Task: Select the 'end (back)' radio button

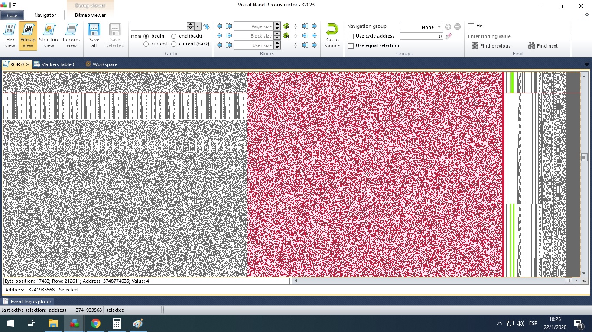Action: pyautogui.click(x=174, y=36)
